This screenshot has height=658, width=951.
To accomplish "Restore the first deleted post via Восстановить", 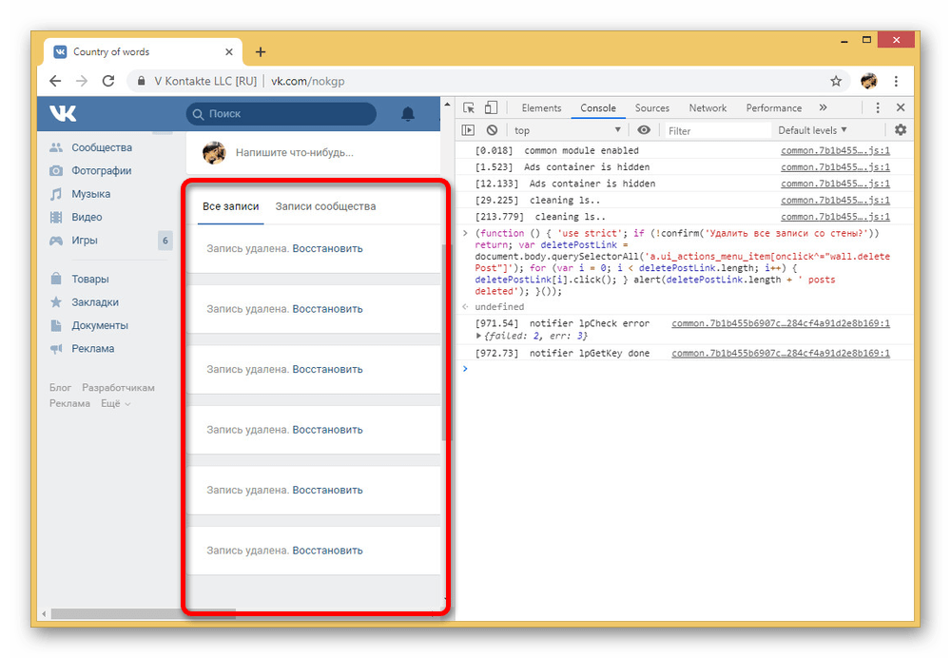I will click(327, 249).
